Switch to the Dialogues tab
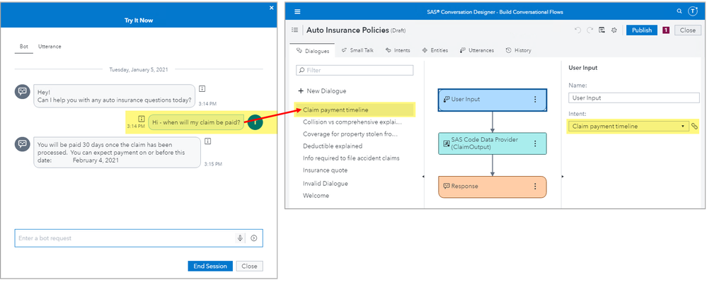Screen dimensions: 707x282 tap(313, 51)
